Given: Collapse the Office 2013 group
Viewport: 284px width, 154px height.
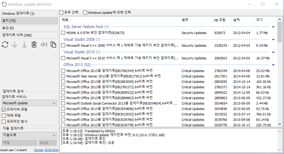Looking at the screenshot, I should click(x=273, y=64).
